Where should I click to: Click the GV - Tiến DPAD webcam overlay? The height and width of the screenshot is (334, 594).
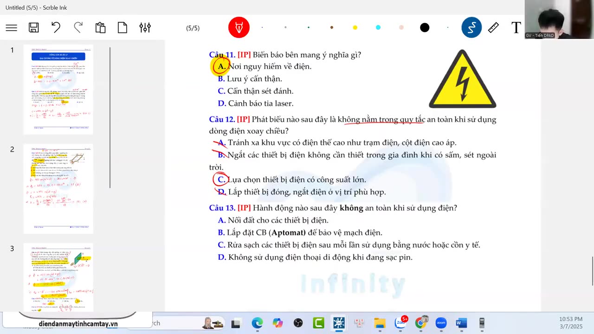[559, 19]
